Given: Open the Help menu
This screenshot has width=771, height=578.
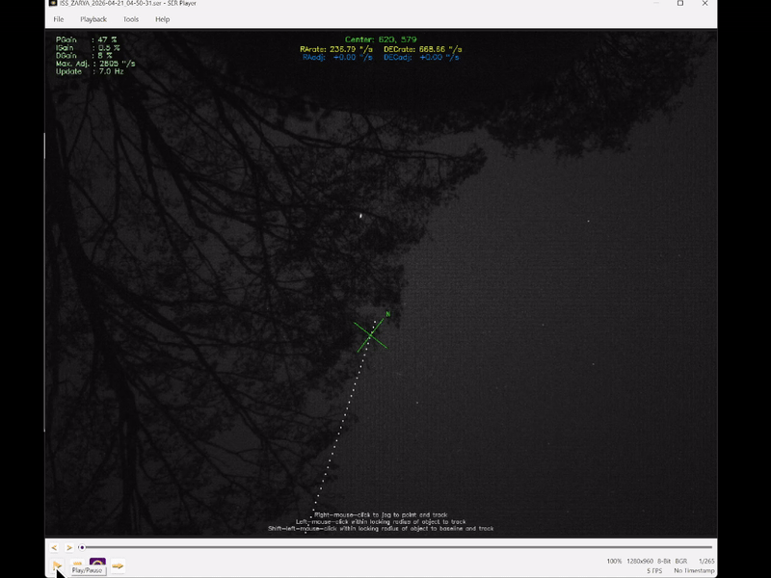Looking at the screenshot, I should click(x=162, y=19).
